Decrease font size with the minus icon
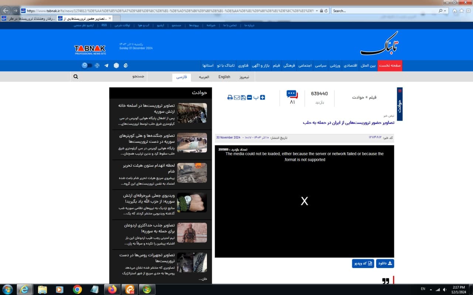This screenshot has height=295, width=473. coord(249,97)
